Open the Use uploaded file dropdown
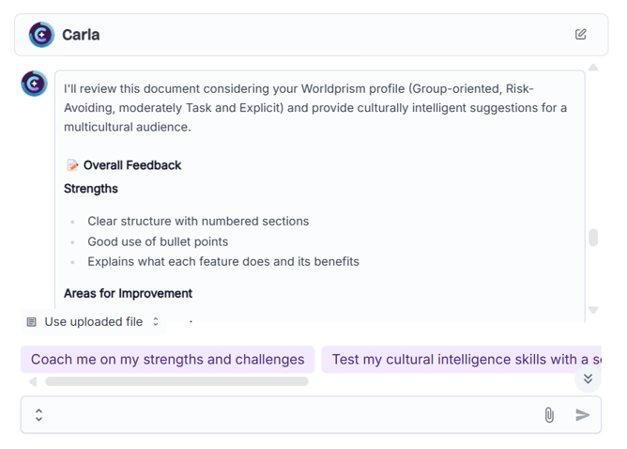The height and width of the screenshot is (449, 627). [x=94, y=322]
